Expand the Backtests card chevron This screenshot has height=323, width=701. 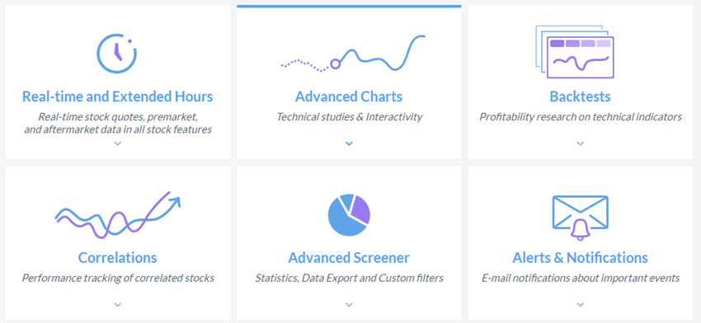coord(581,143)
